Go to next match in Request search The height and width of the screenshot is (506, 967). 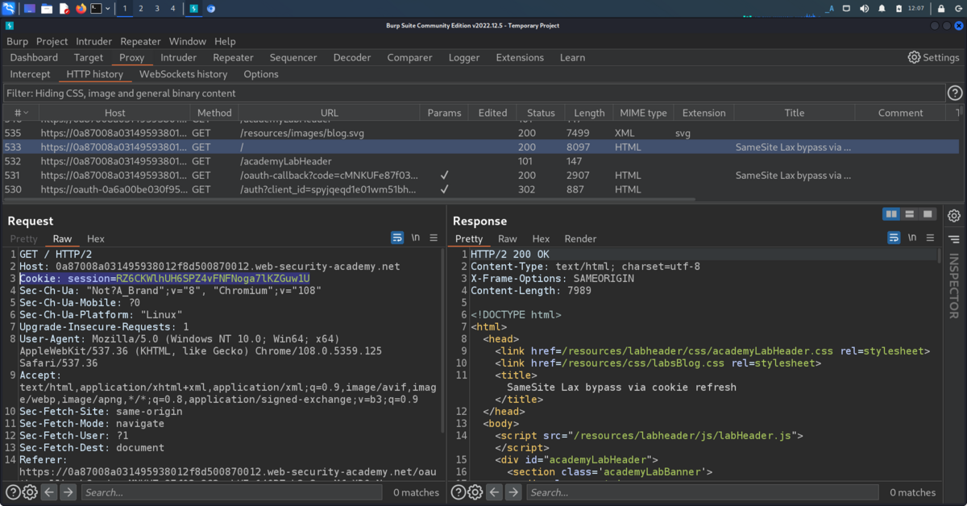click(x=68, y=491)
